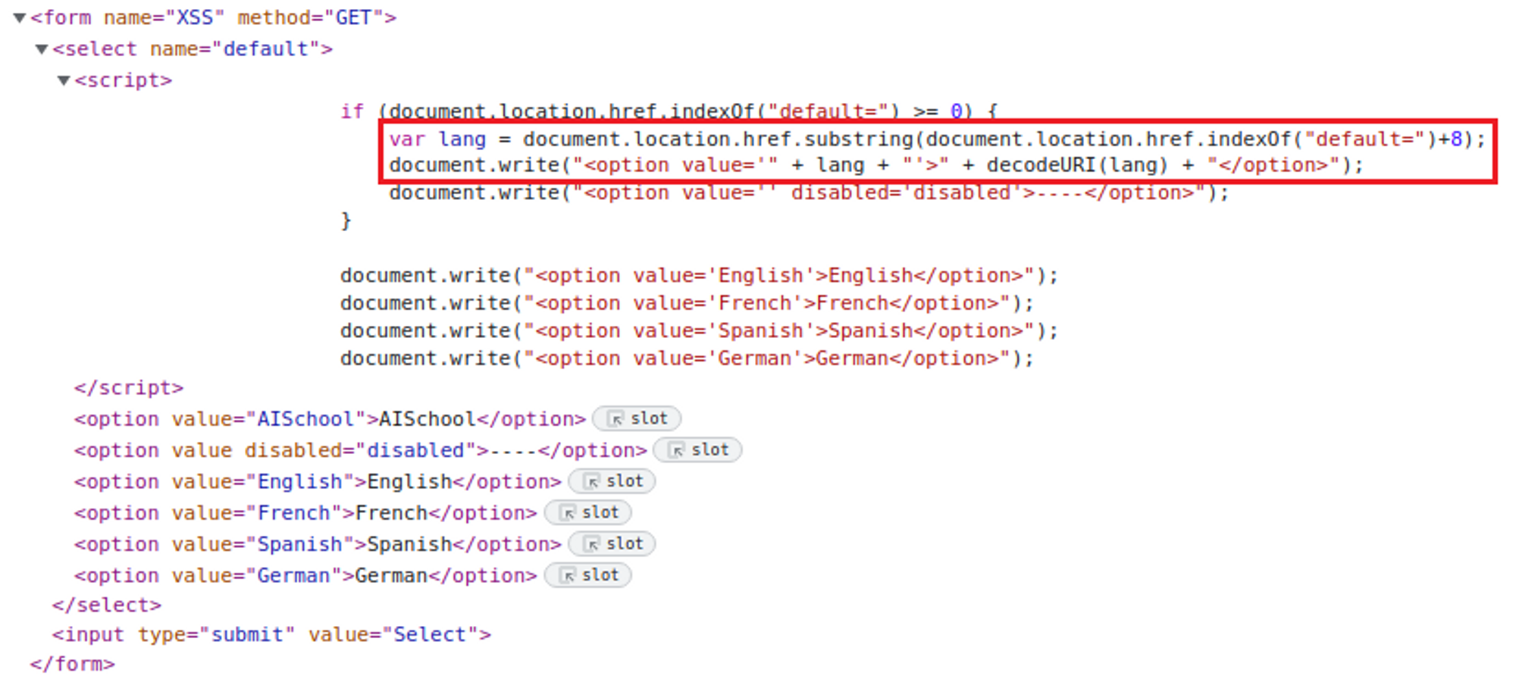Select the option value="AISchool" element row

click(330, 418)
